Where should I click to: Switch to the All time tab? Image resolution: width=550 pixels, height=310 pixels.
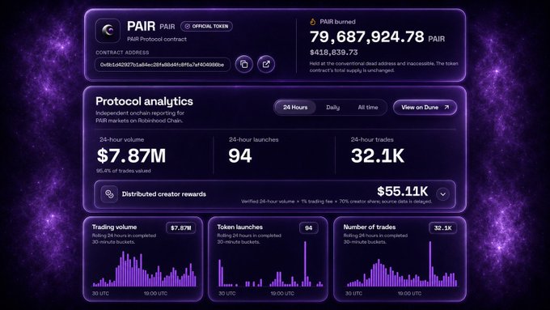[368, 108]
